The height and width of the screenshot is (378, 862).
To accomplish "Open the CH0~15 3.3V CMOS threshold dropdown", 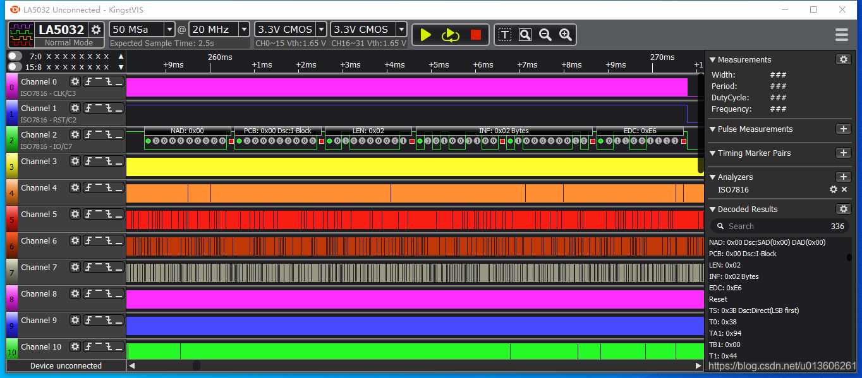I will point(321,29).
